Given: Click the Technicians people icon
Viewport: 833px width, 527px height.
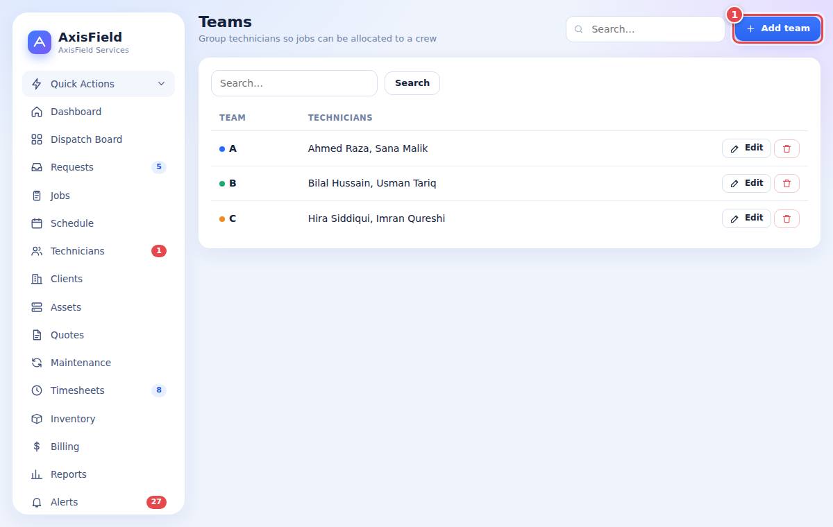Looking at the screenshot, I should coord(37,251).
